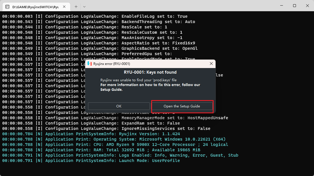Click the 'EnableFileLog set to: True' log line
This screenshot has height=176, width=314.
pos(95,16)
